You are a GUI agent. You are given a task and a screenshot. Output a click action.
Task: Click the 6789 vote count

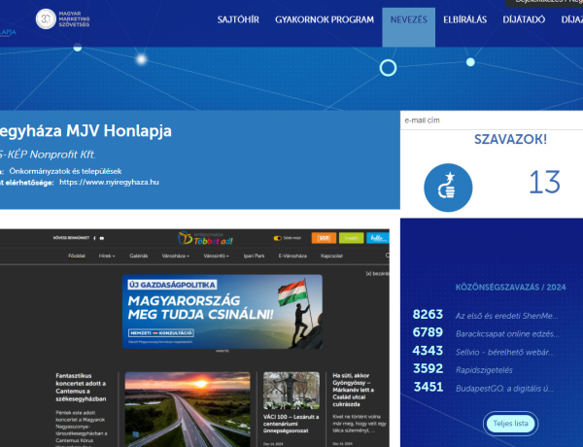click(428, 332)
